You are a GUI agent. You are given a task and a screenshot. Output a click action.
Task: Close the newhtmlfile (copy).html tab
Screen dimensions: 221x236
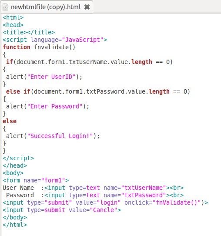tap(87, 7)
